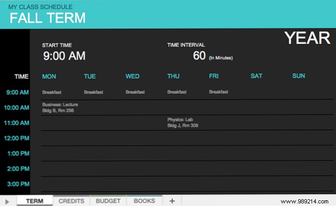
Task: Select the MON column header
Action: pyautogui.click(x=49, y=77)
